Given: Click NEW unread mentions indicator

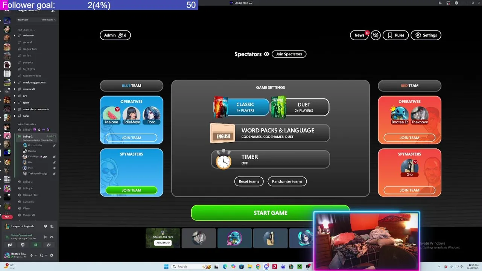Looking at the screenshot, I should pos(7,217).
